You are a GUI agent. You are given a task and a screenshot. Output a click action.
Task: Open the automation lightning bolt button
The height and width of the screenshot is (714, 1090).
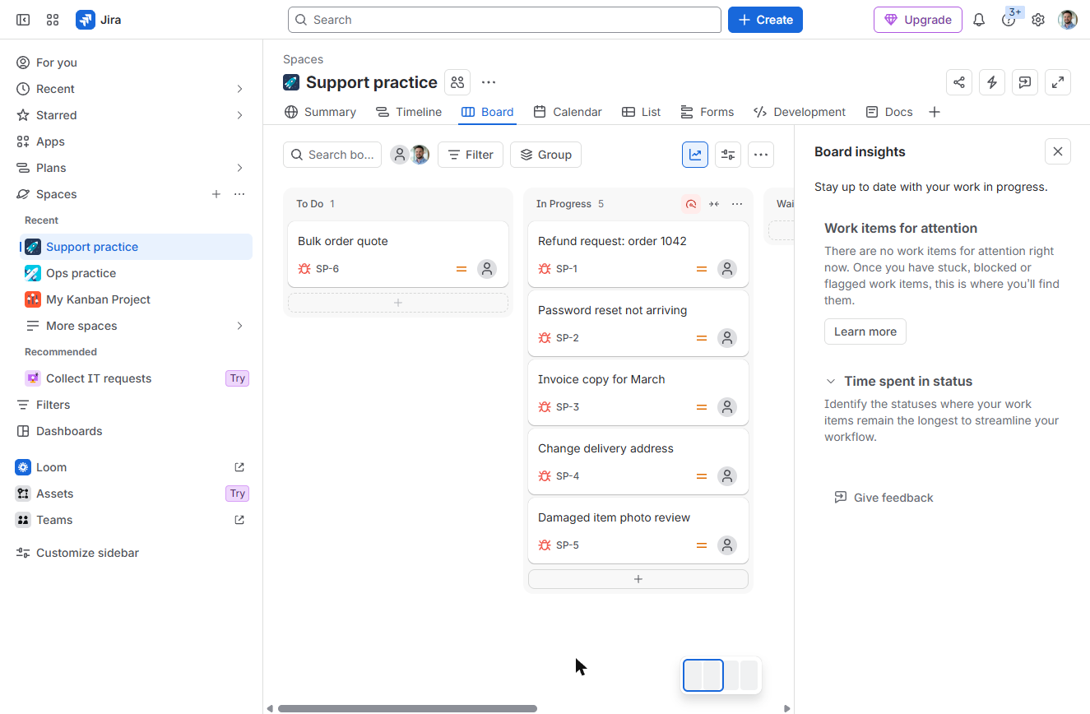(992, 82)
